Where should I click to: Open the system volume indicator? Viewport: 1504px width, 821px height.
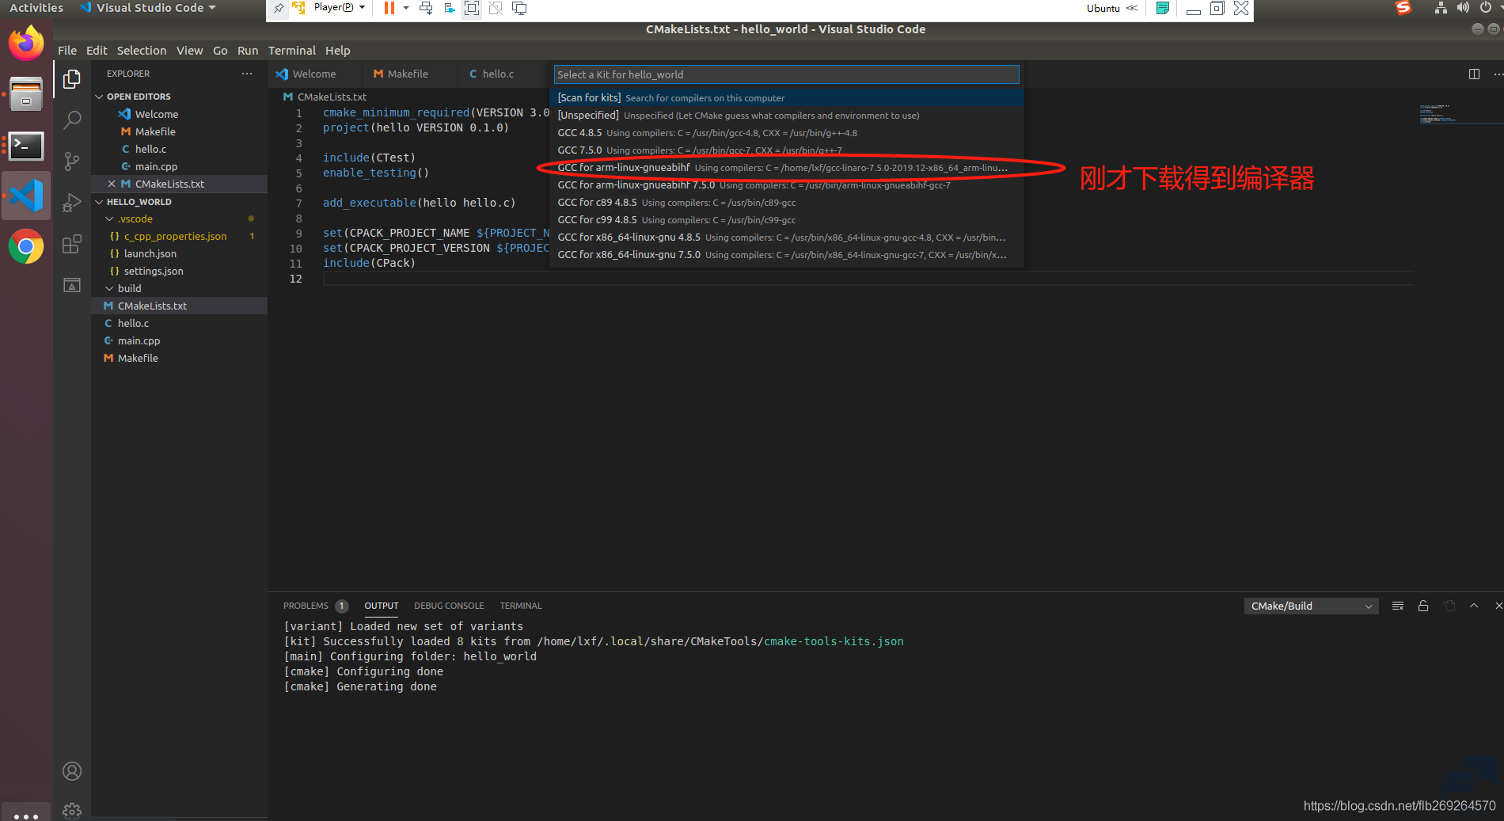(1463, 8)
